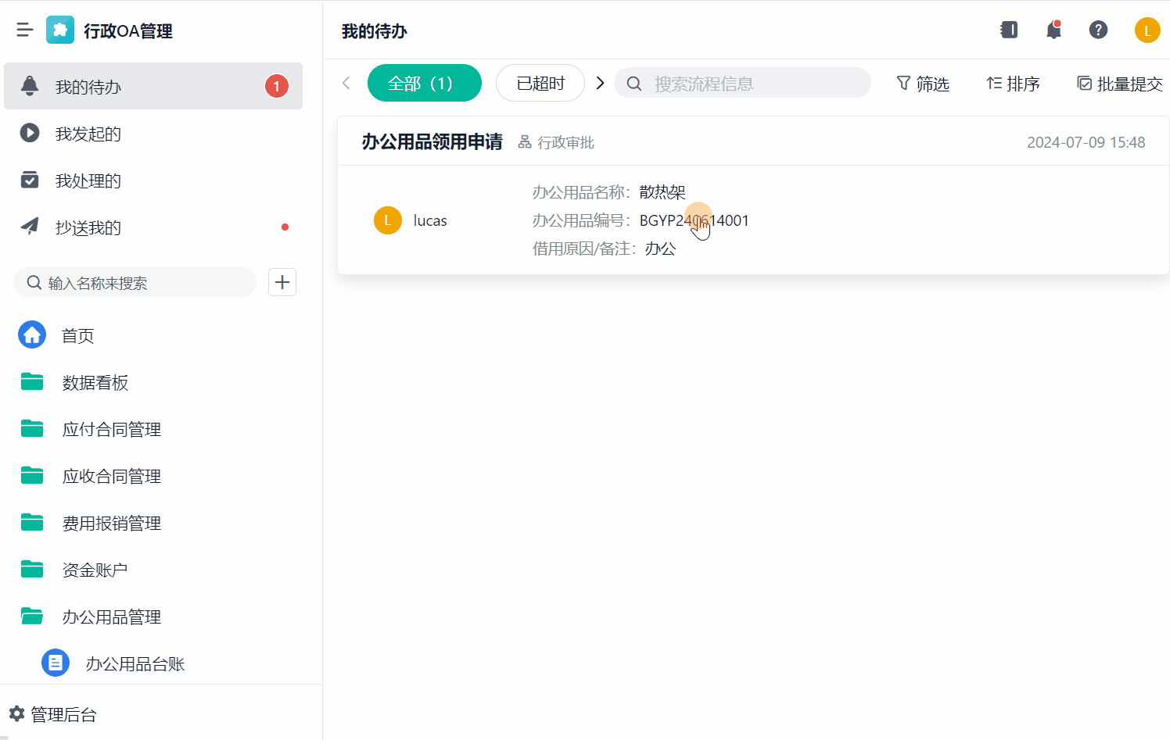Switch to the 已超时 tab

tap(540, 84)
